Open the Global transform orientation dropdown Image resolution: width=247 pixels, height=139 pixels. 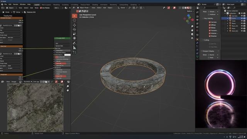click(x=122, y=8)
